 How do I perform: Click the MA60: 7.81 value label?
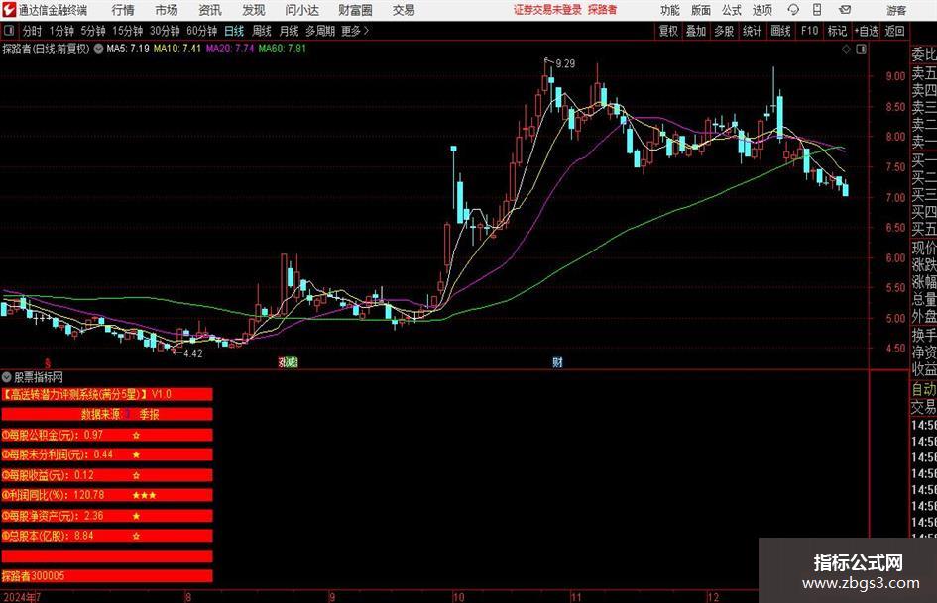coord(282,49)
